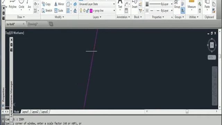Click the Quick Calculator icon in Utilities
The height and width of the screenshot is (125, 222).
tap(200, 11)
